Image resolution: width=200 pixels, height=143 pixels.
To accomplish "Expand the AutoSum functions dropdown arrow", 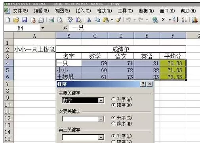I will tap(170, 20).
